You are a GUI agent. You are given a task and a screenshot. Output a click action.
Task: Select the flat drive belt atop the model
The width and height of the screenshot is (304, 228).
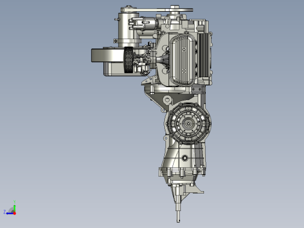pyautogui.click(x=157, y=9)
